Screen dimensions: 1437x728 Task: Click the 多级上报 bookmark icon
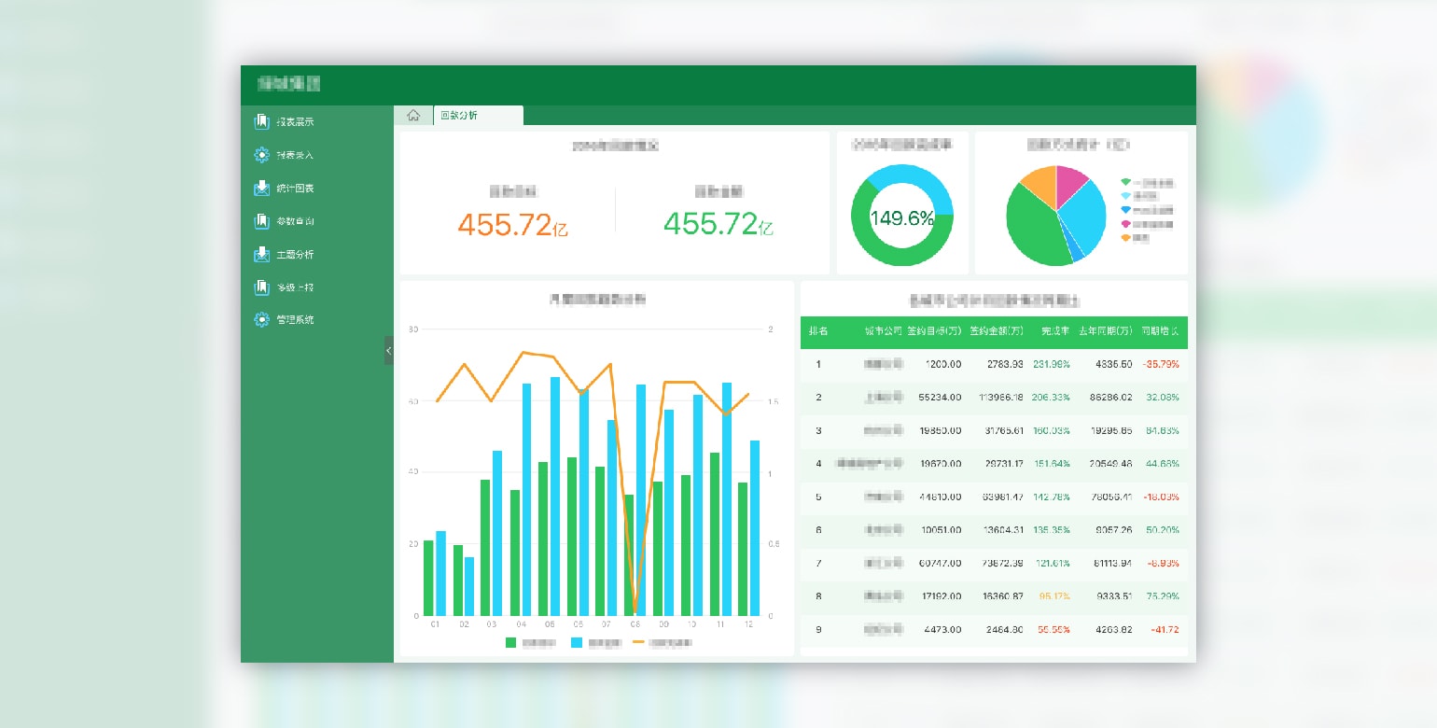(262, 287)
